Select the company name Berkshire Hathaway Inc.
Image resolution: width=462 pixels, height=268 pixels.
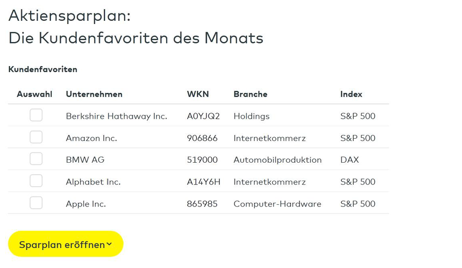pyautogui.click(x=117, y=116)
